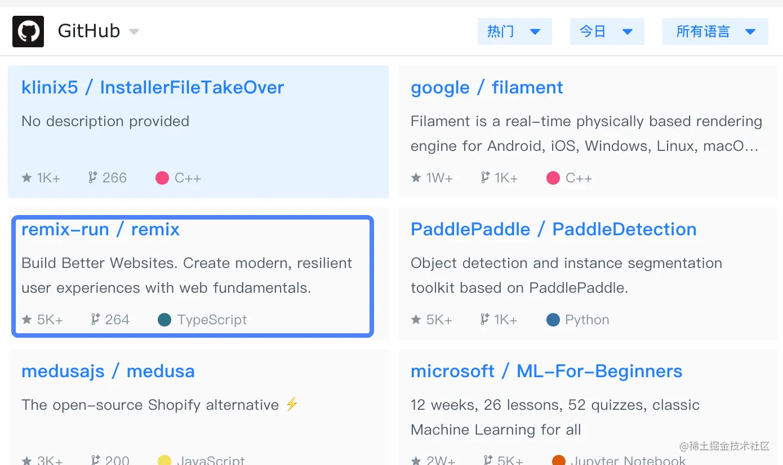The image size is (783, 465).
Task: Click the "1W+" star count on filament
Action: (x=439, y=178)
